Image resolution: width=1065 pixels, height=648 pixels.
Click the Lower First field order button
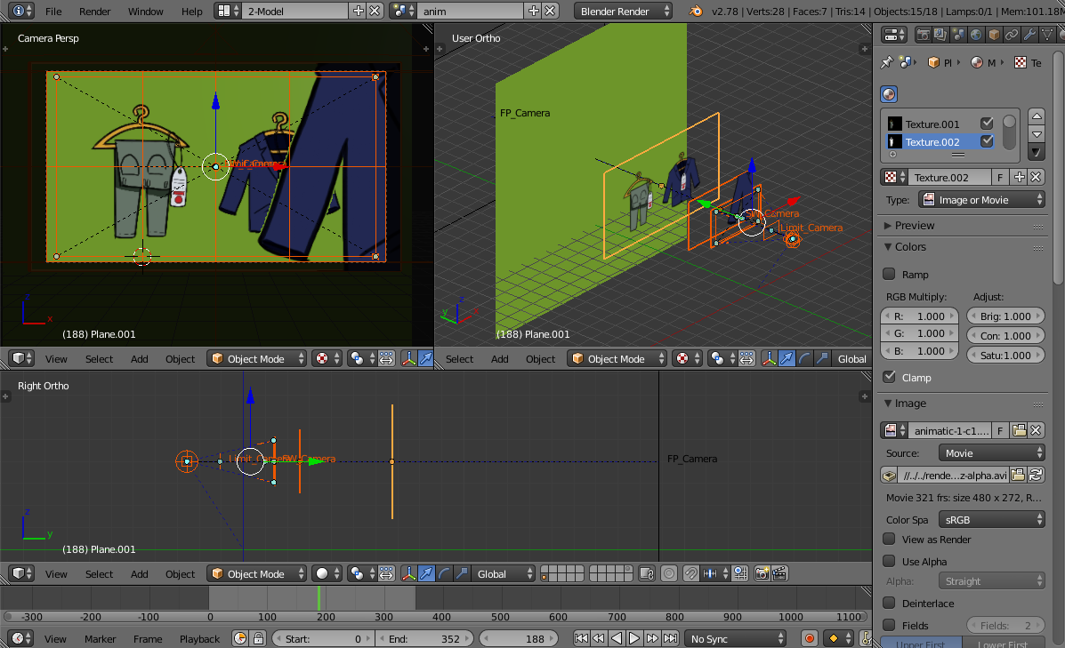[1004, 644]
